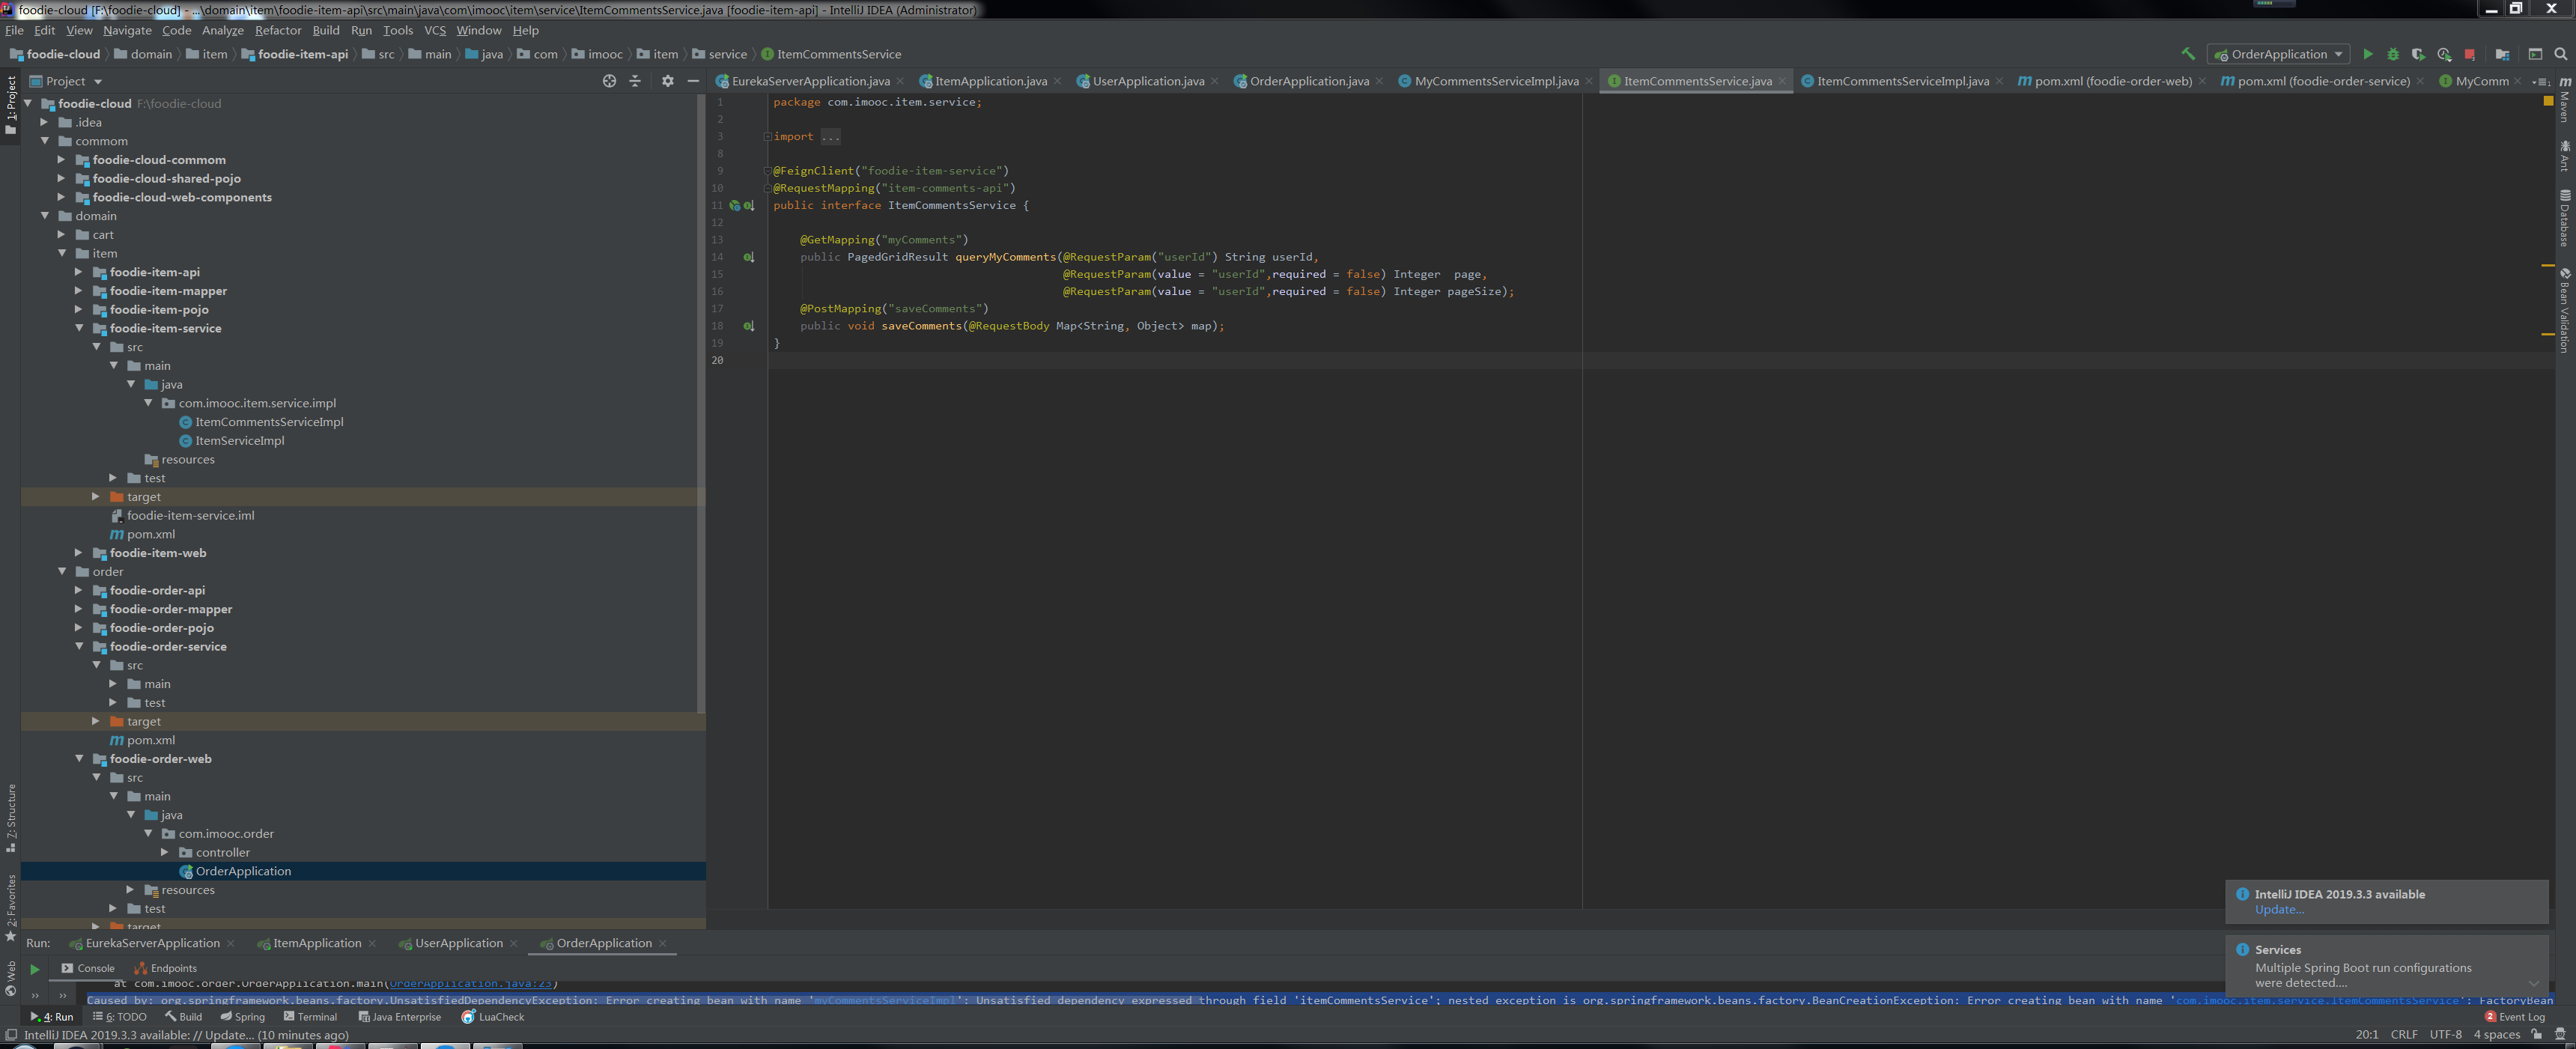
Task: Open the LuaCheck tool window
Action: [493, 1017]
